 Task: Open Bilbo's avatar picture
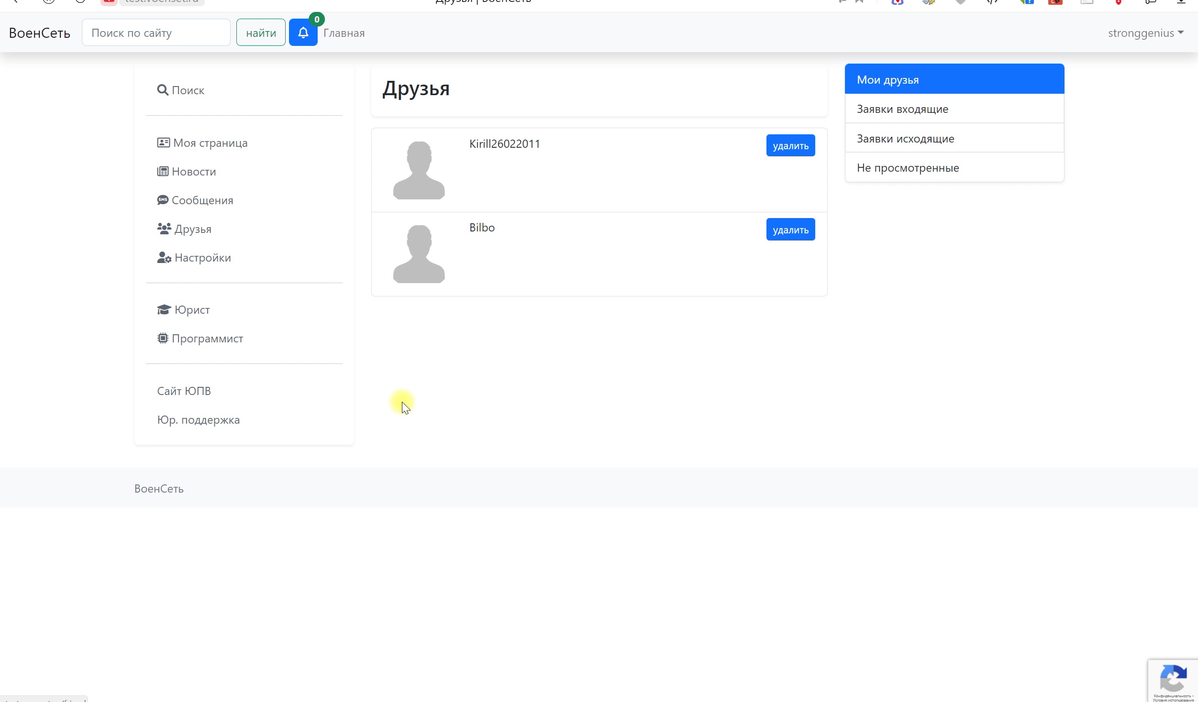[x=419, y=254]
